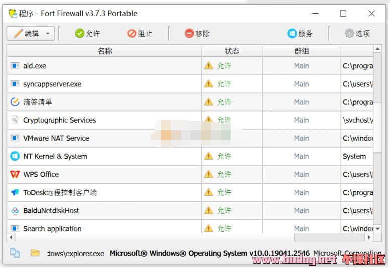Open the 服务 (Services) toolbar item
Image resolution: width=390 pixels, height=270 pixels.
(x=300, y=34)
